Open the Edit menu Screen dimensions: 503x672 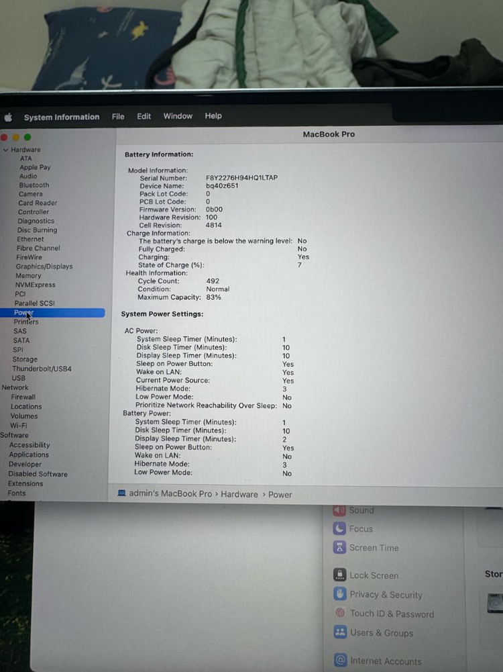click(x=144, y=116)
